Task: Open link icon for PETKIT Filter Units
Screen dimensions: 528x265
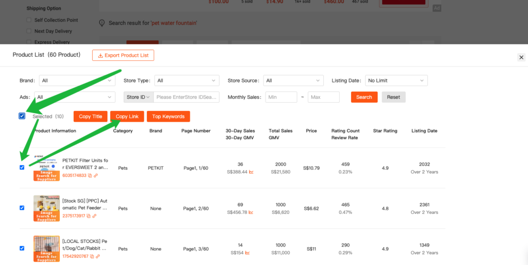Action: 96,176
